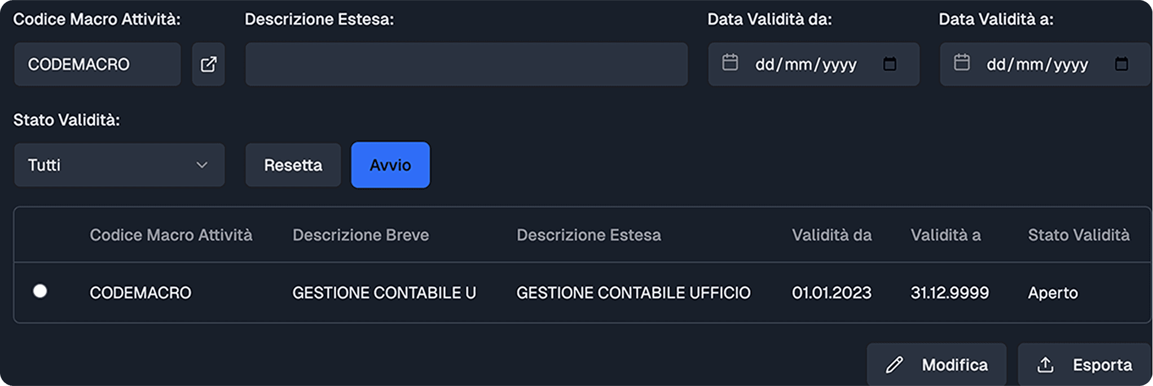Click the Codice Macro Attività input field
This screenshot has height=386, width=1153.
tap(97, 64)
